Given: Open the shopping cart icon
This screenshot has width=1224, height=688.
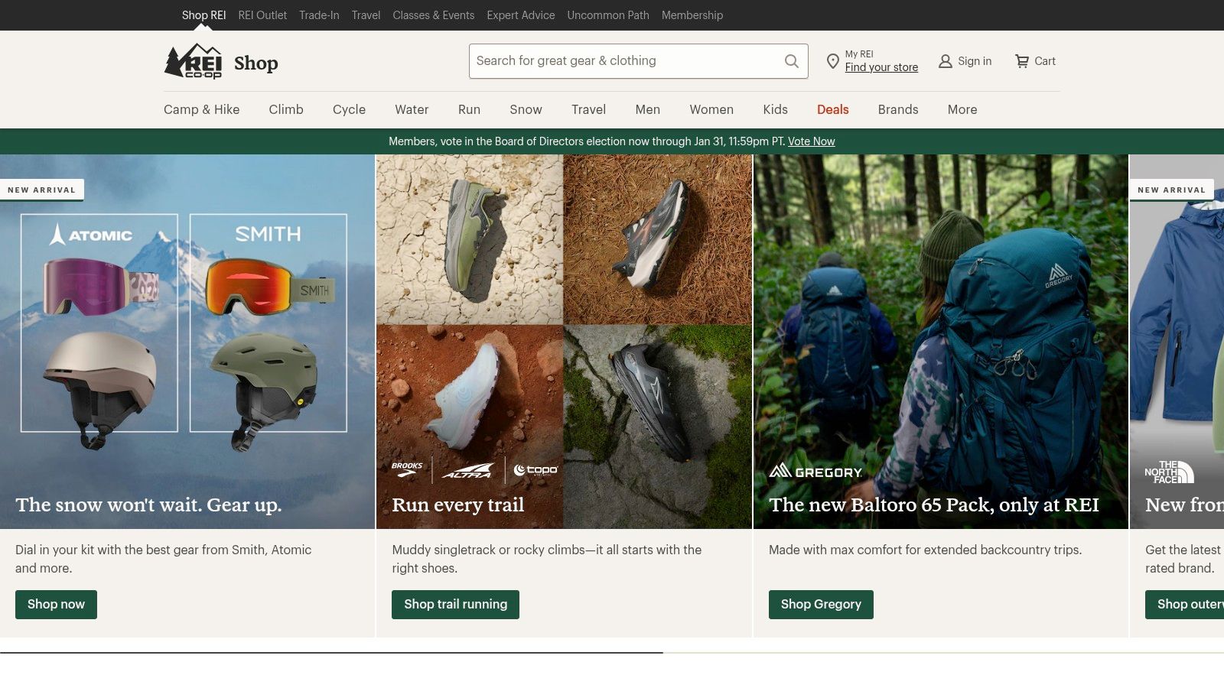Looking at the screenshot, I should click(x=1022, y=61).
